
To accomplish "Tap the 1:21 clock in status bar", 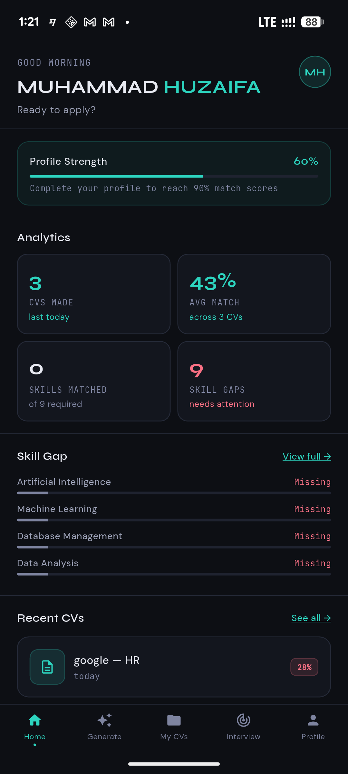I will point(29,22).
